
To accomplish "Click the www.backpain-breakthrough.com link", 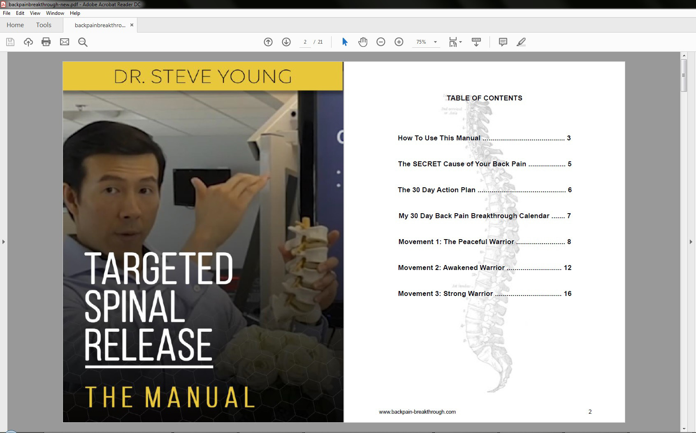I will [418, 412].
